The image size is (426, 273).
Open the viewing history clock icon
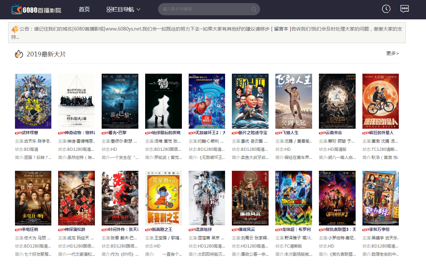coord(386,9)
